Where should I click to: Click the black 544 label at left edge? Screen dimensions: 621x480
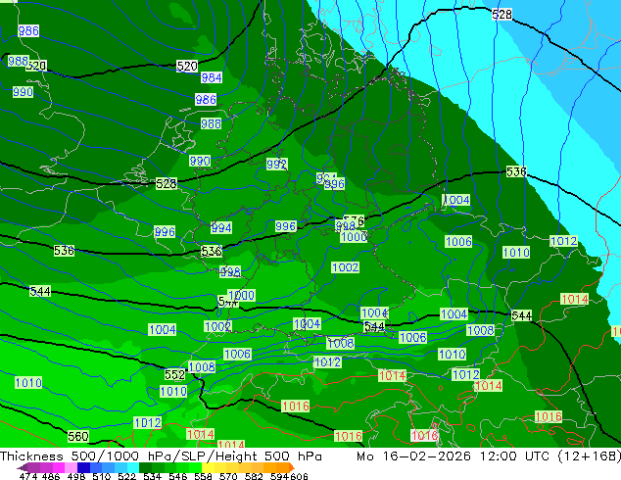40,292
